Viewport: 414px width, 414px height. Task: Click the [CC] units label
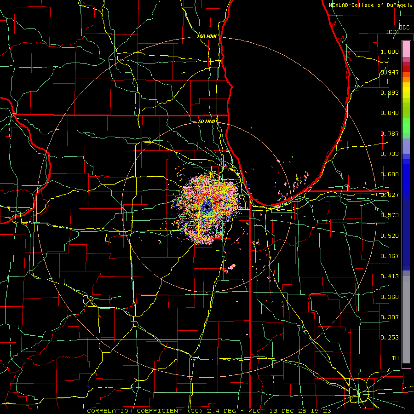tap(393, 32)
